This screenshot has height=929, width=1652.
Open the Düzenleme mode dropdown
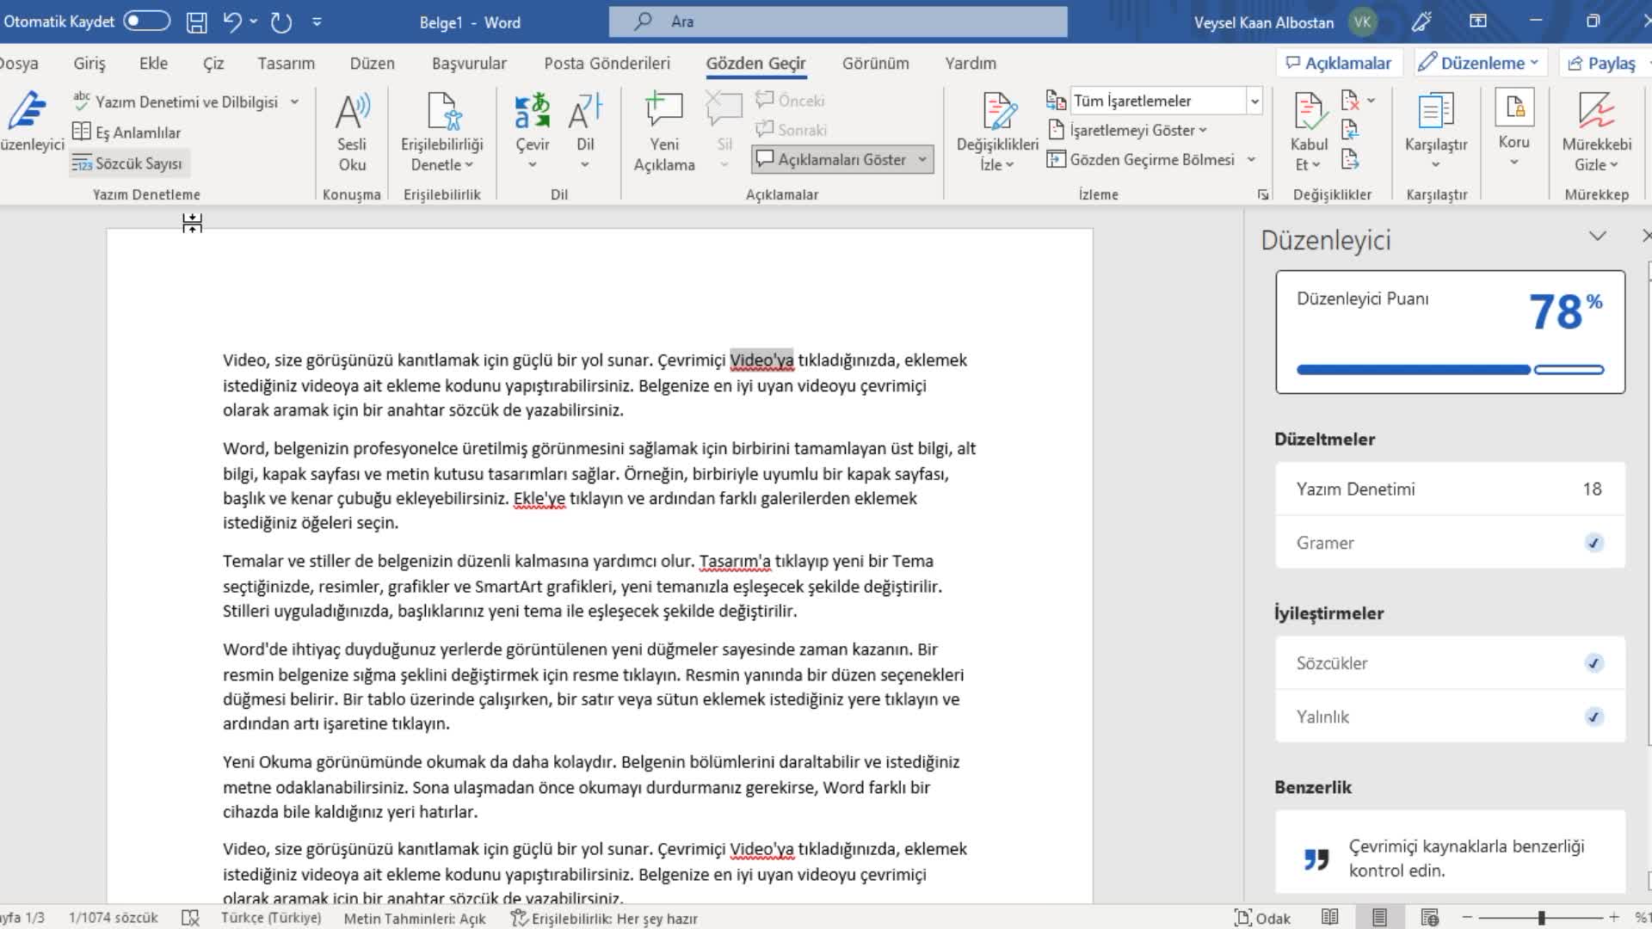(x=1479, y=63)
